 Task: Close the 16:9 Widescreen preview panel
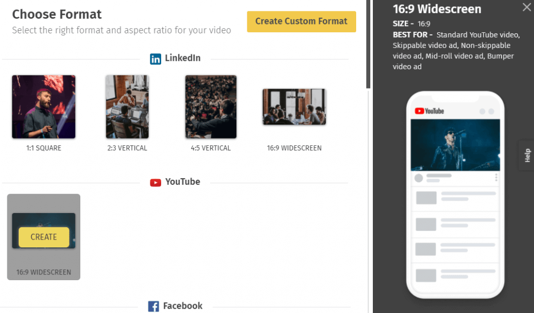point(527,7)
